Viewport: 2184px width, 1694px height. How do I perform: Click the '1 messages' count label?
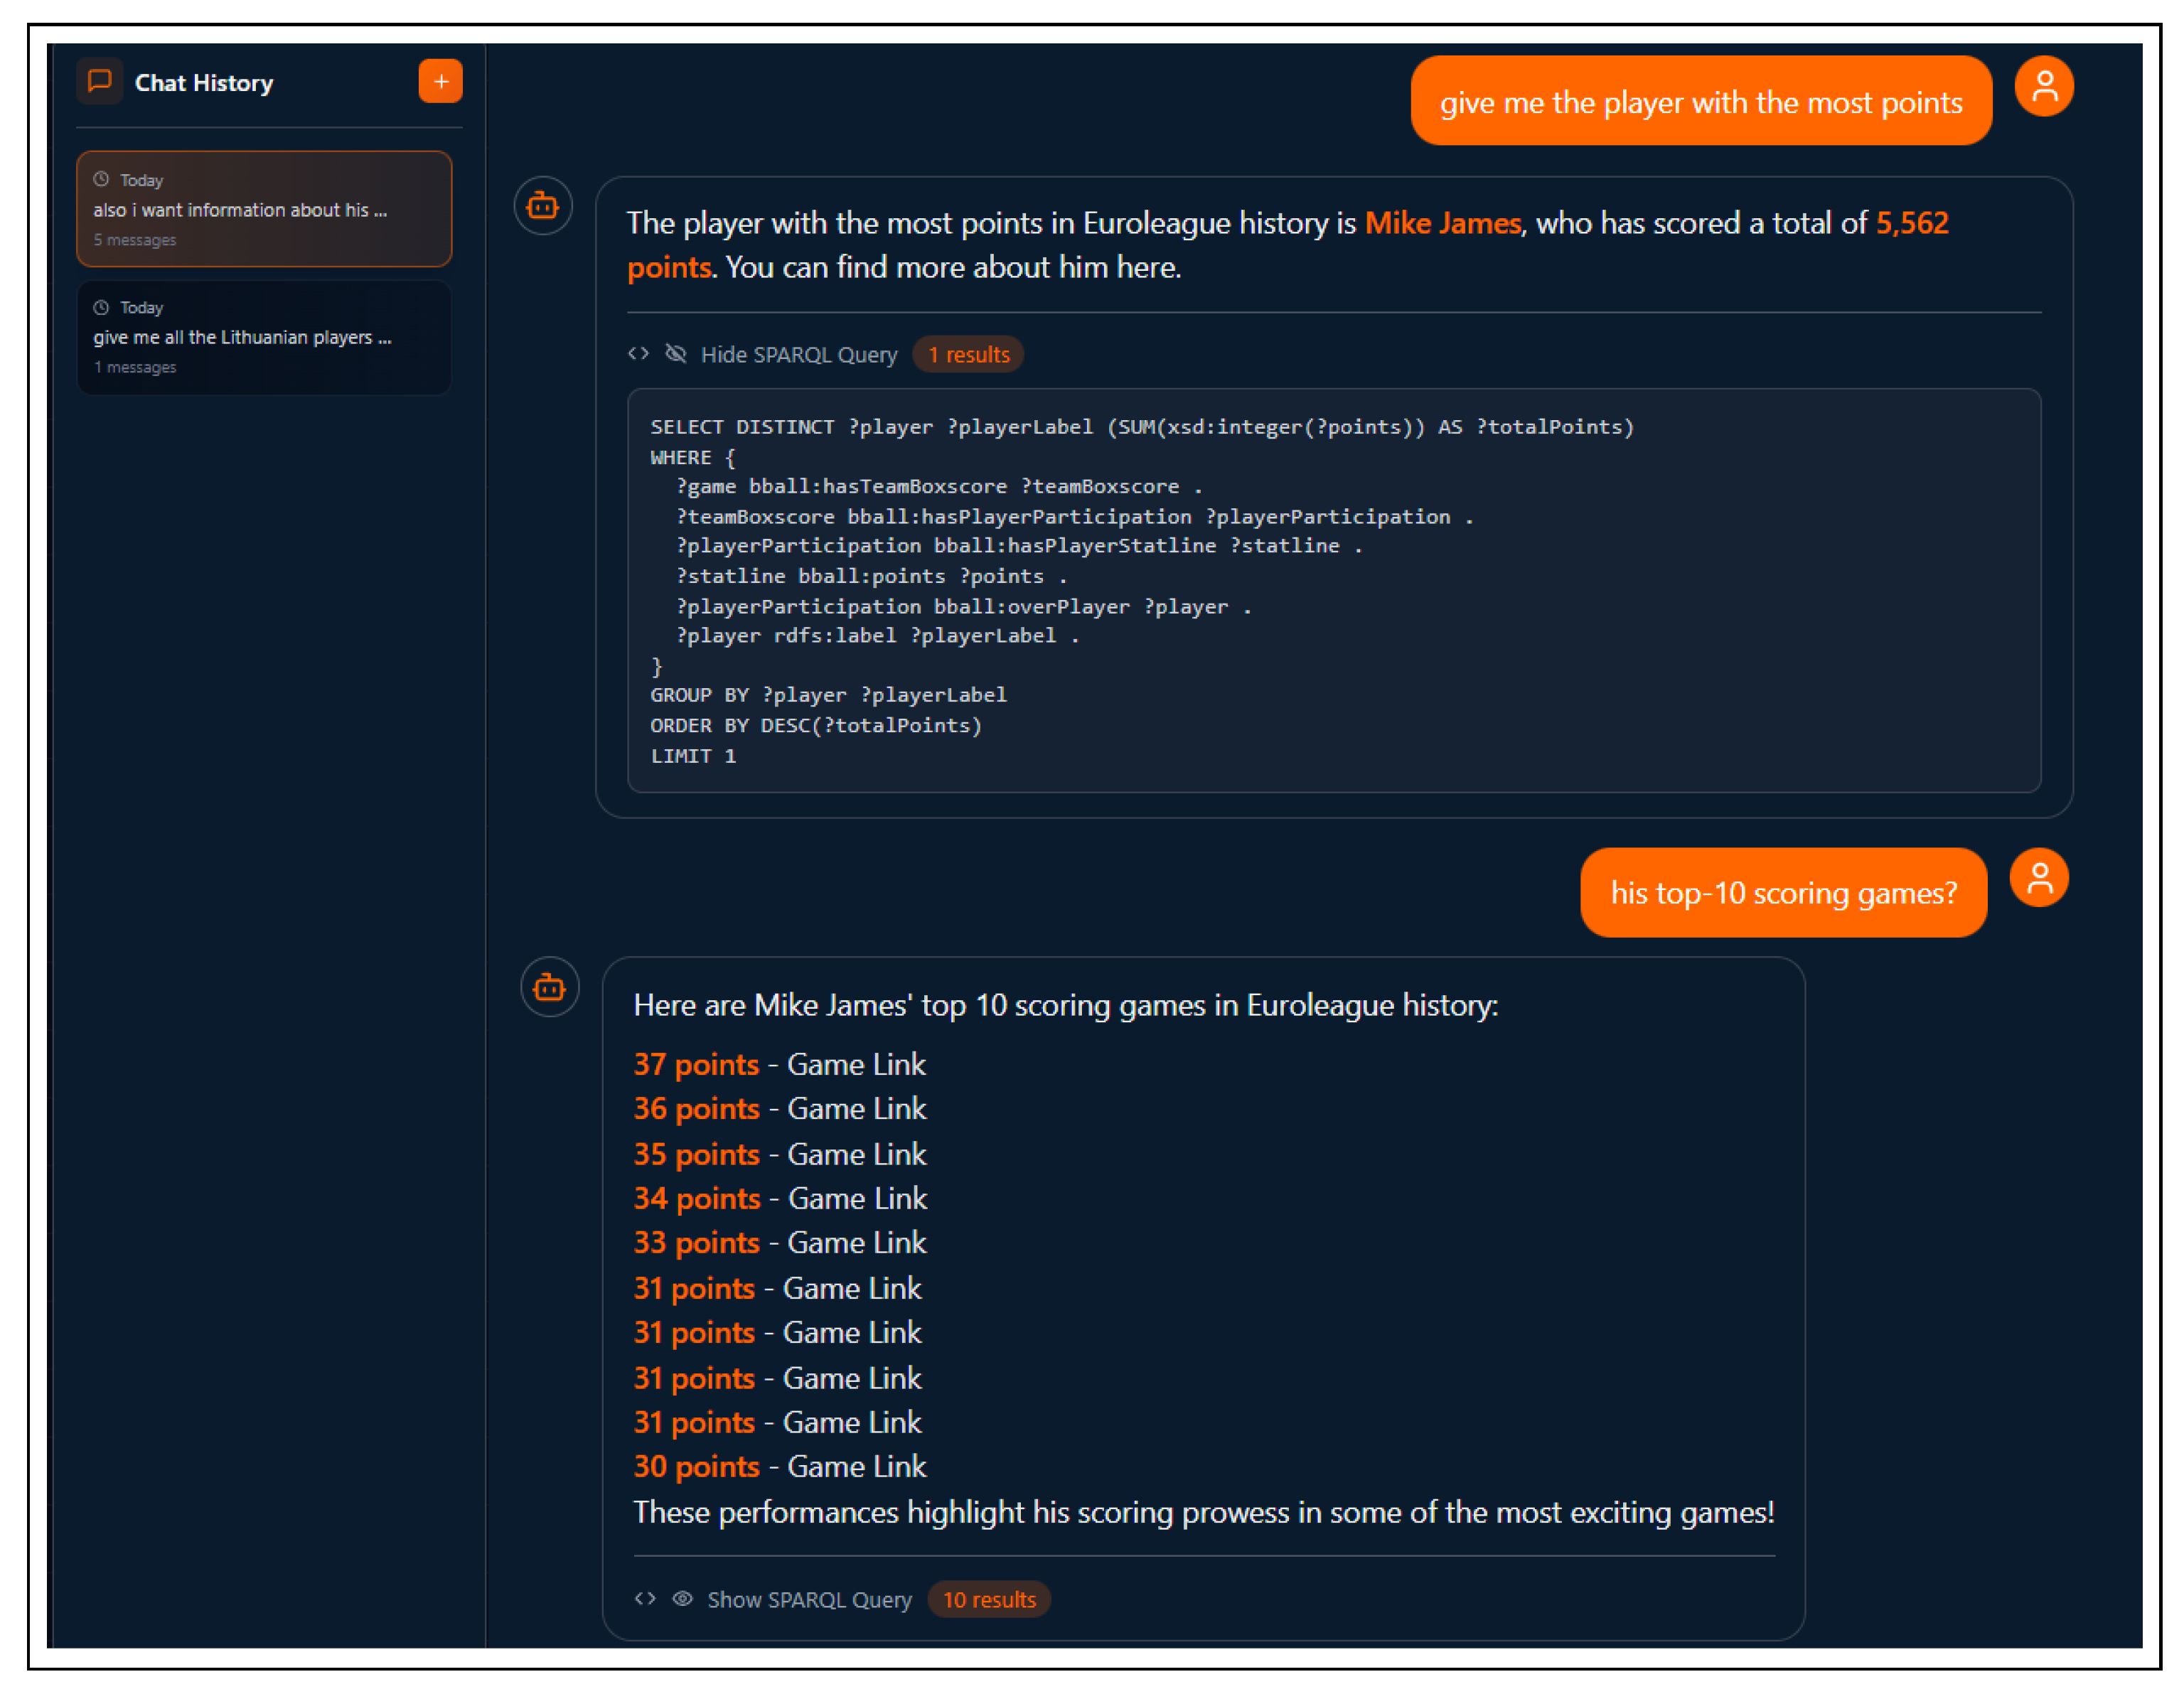pos(135,367)
